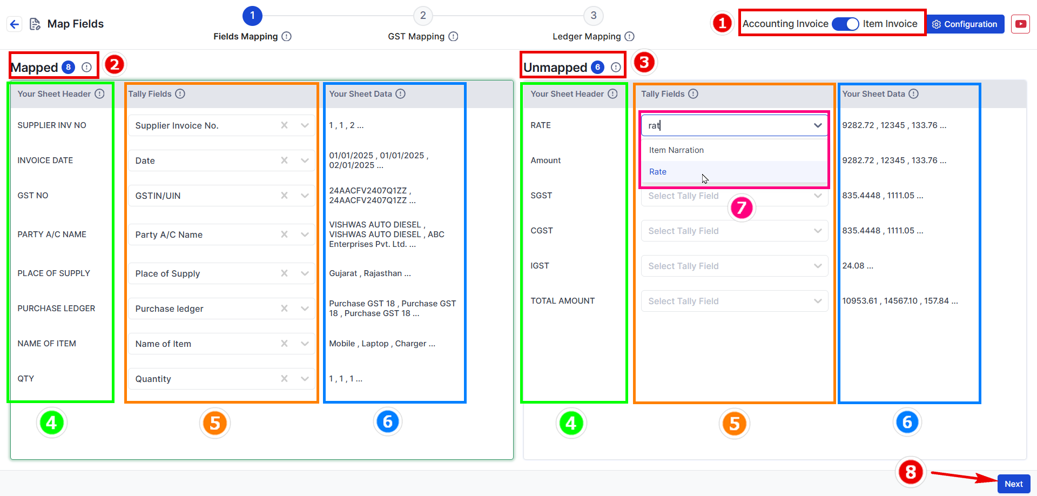
Task: Open TOTAL AMOUNT Select Tally Field dropdown
Action: point(735,301)
